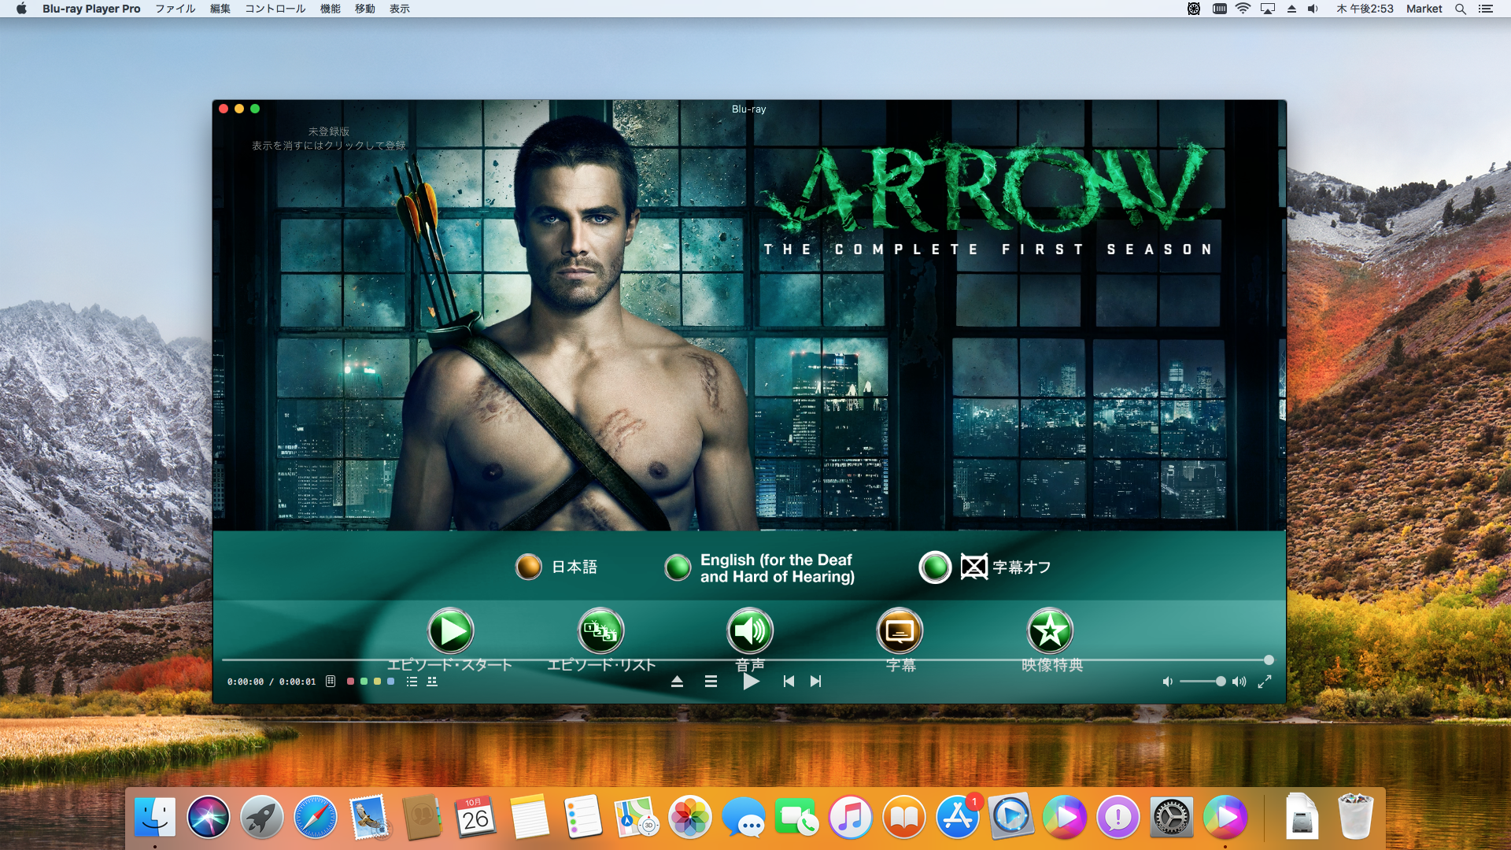Image resolution: width=1511 pixels, height=850 pixels.
Task: Open the Episode List disc menu icon
Action: 601,630
